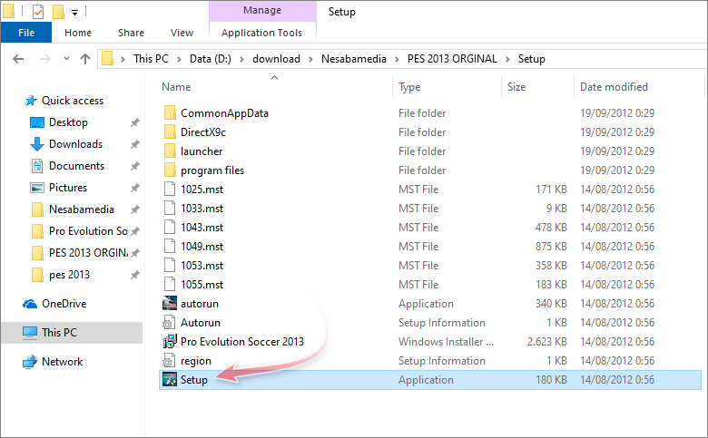708x438 pixels.
Task: Select the autorun application icon
Action: tap(170, 303)
